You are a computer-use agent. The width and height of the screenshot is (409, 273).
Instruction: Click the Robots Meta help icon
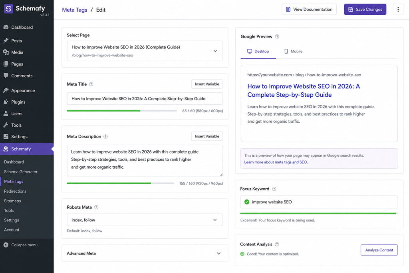[96, 207]
